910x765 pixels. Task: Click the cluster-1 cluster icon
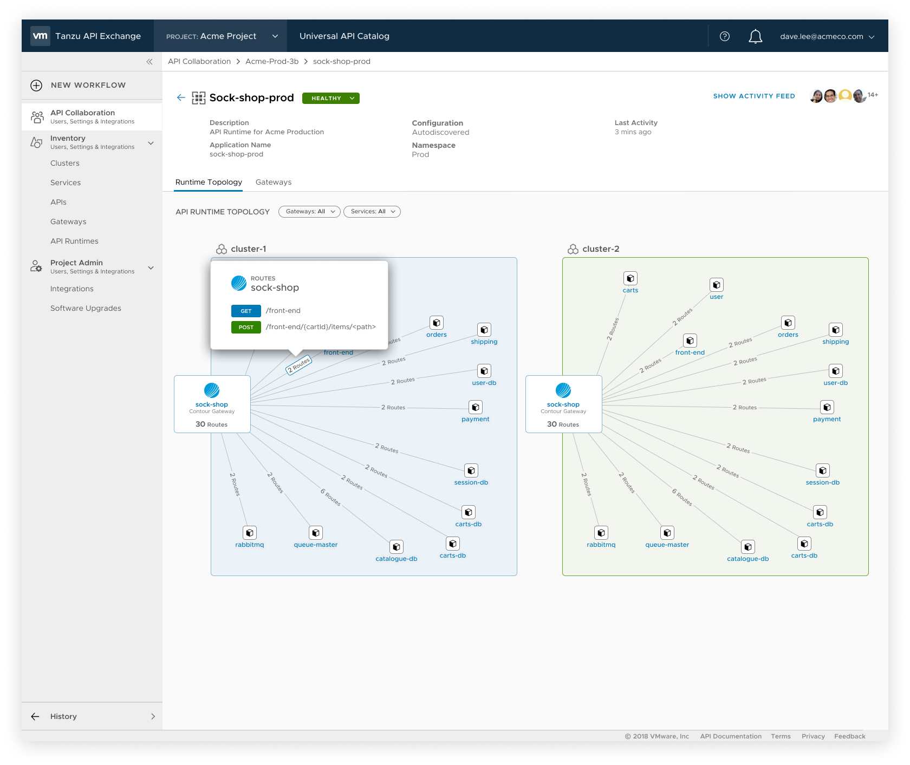(222, 249)
